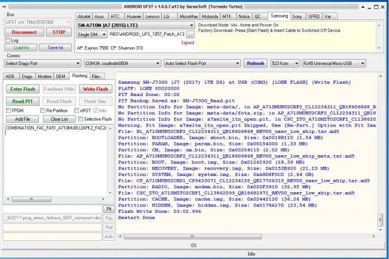Enable the Re-Partition checkbox
Image resolution: width=389 pixels, height=259 pixels.
tap(43, 110)
